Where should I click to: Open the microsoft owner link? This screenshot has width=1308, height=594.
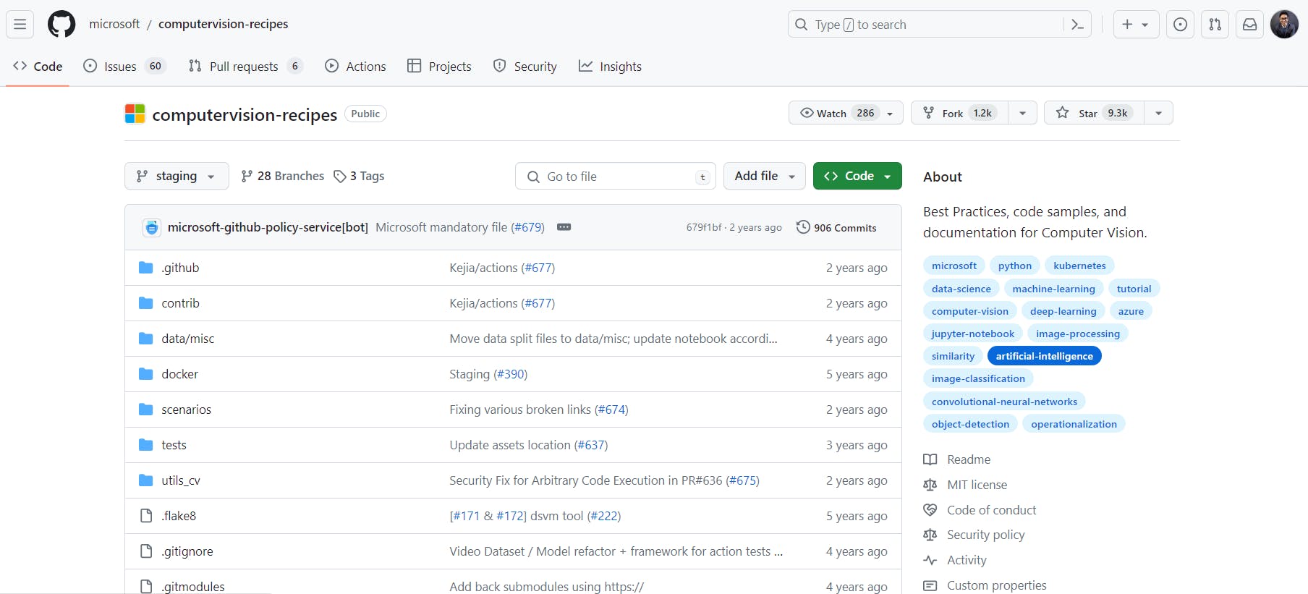click(114, 24)
